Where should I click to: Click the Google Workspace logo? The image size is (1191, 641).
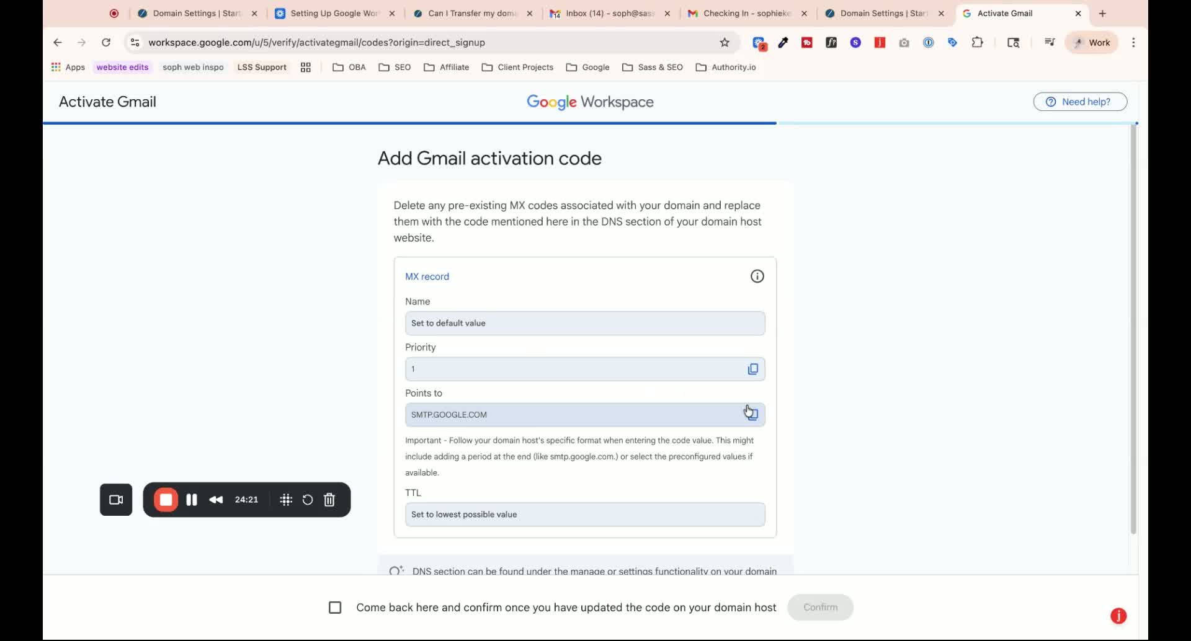point(590,102)
